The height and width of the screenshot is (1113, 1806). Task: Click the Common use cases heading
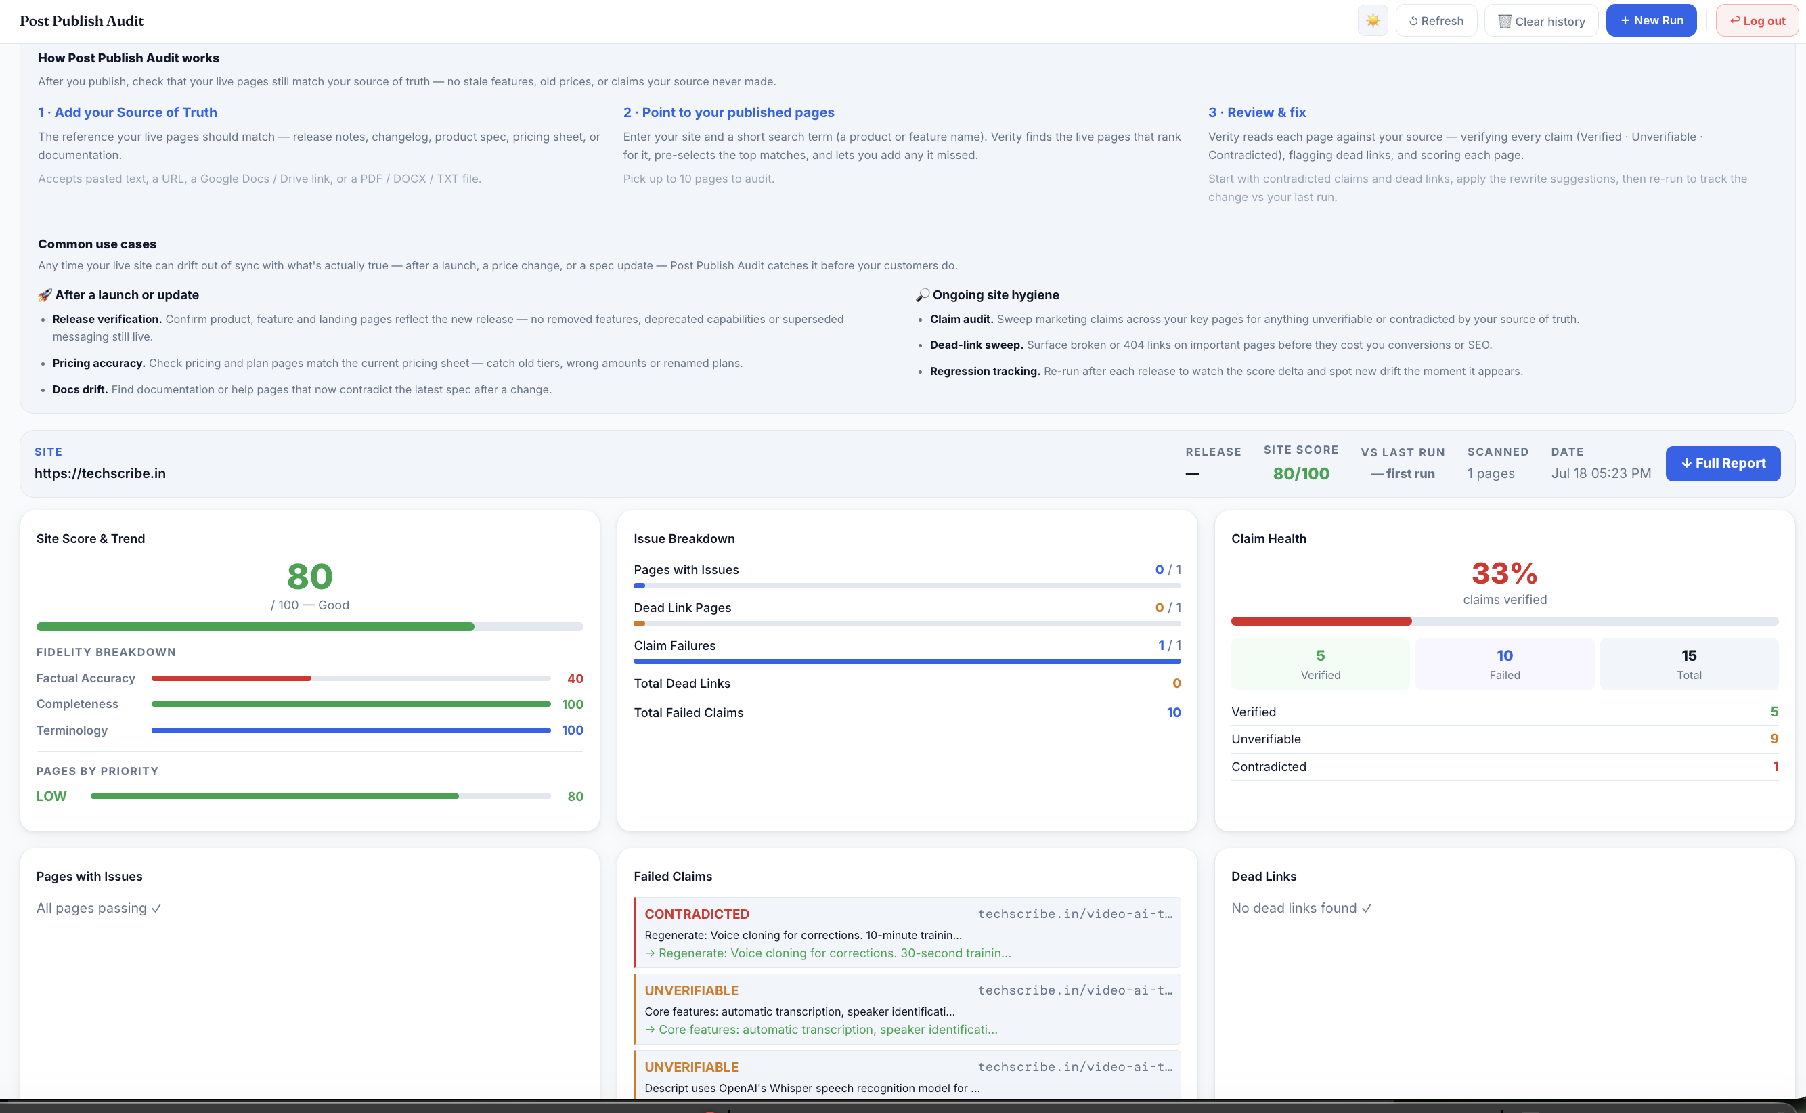pyautogui.click(x=96, y=244)
